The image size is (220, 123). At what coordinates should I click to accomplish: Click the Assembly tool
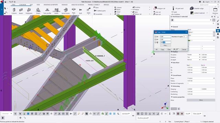coord(98,14)
